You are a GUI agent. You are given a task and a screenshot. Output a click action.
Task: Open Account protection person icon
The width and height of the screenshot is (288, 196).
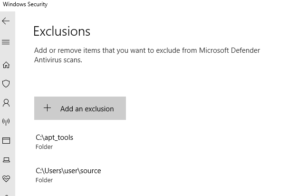6,103
